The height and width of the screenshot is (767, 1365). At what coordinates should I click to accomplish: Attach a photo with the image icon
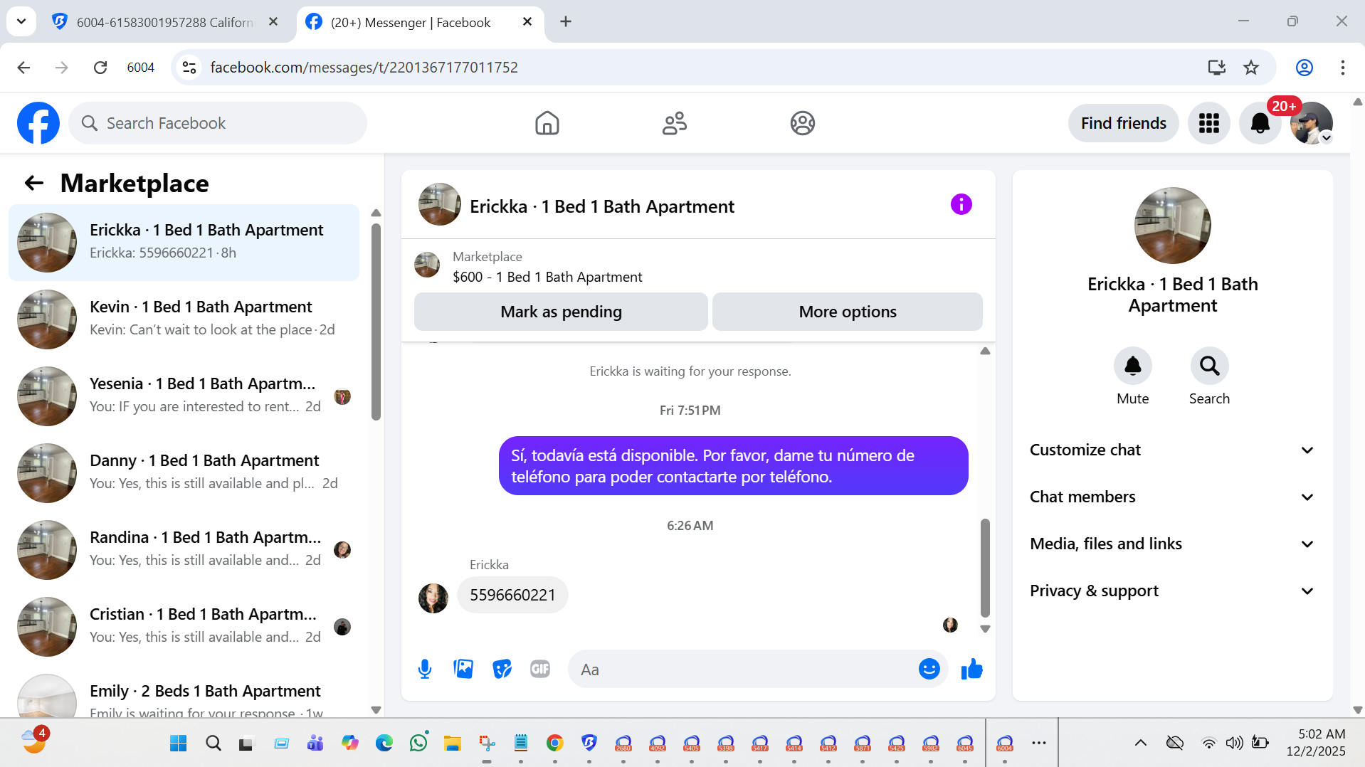click(463, 669)
